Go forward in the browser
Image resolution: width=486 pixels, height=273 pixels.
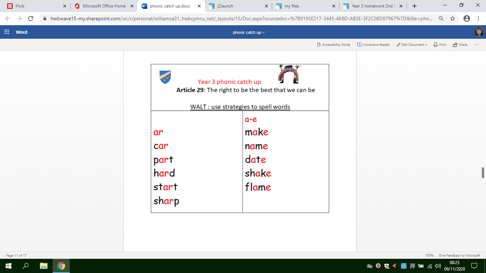(x=19, y=18)
